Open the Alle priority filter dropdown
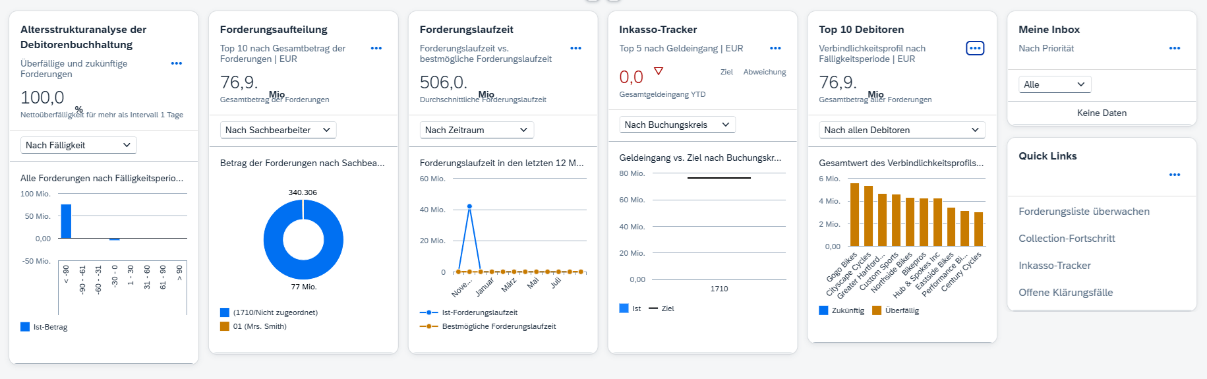The height and width of the screenshot is (379, 1207). (1054, 84)
